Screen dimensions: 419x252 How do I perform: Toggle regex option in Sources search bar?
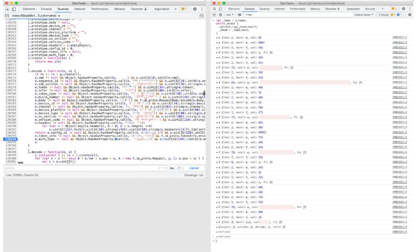click(179, 168)
